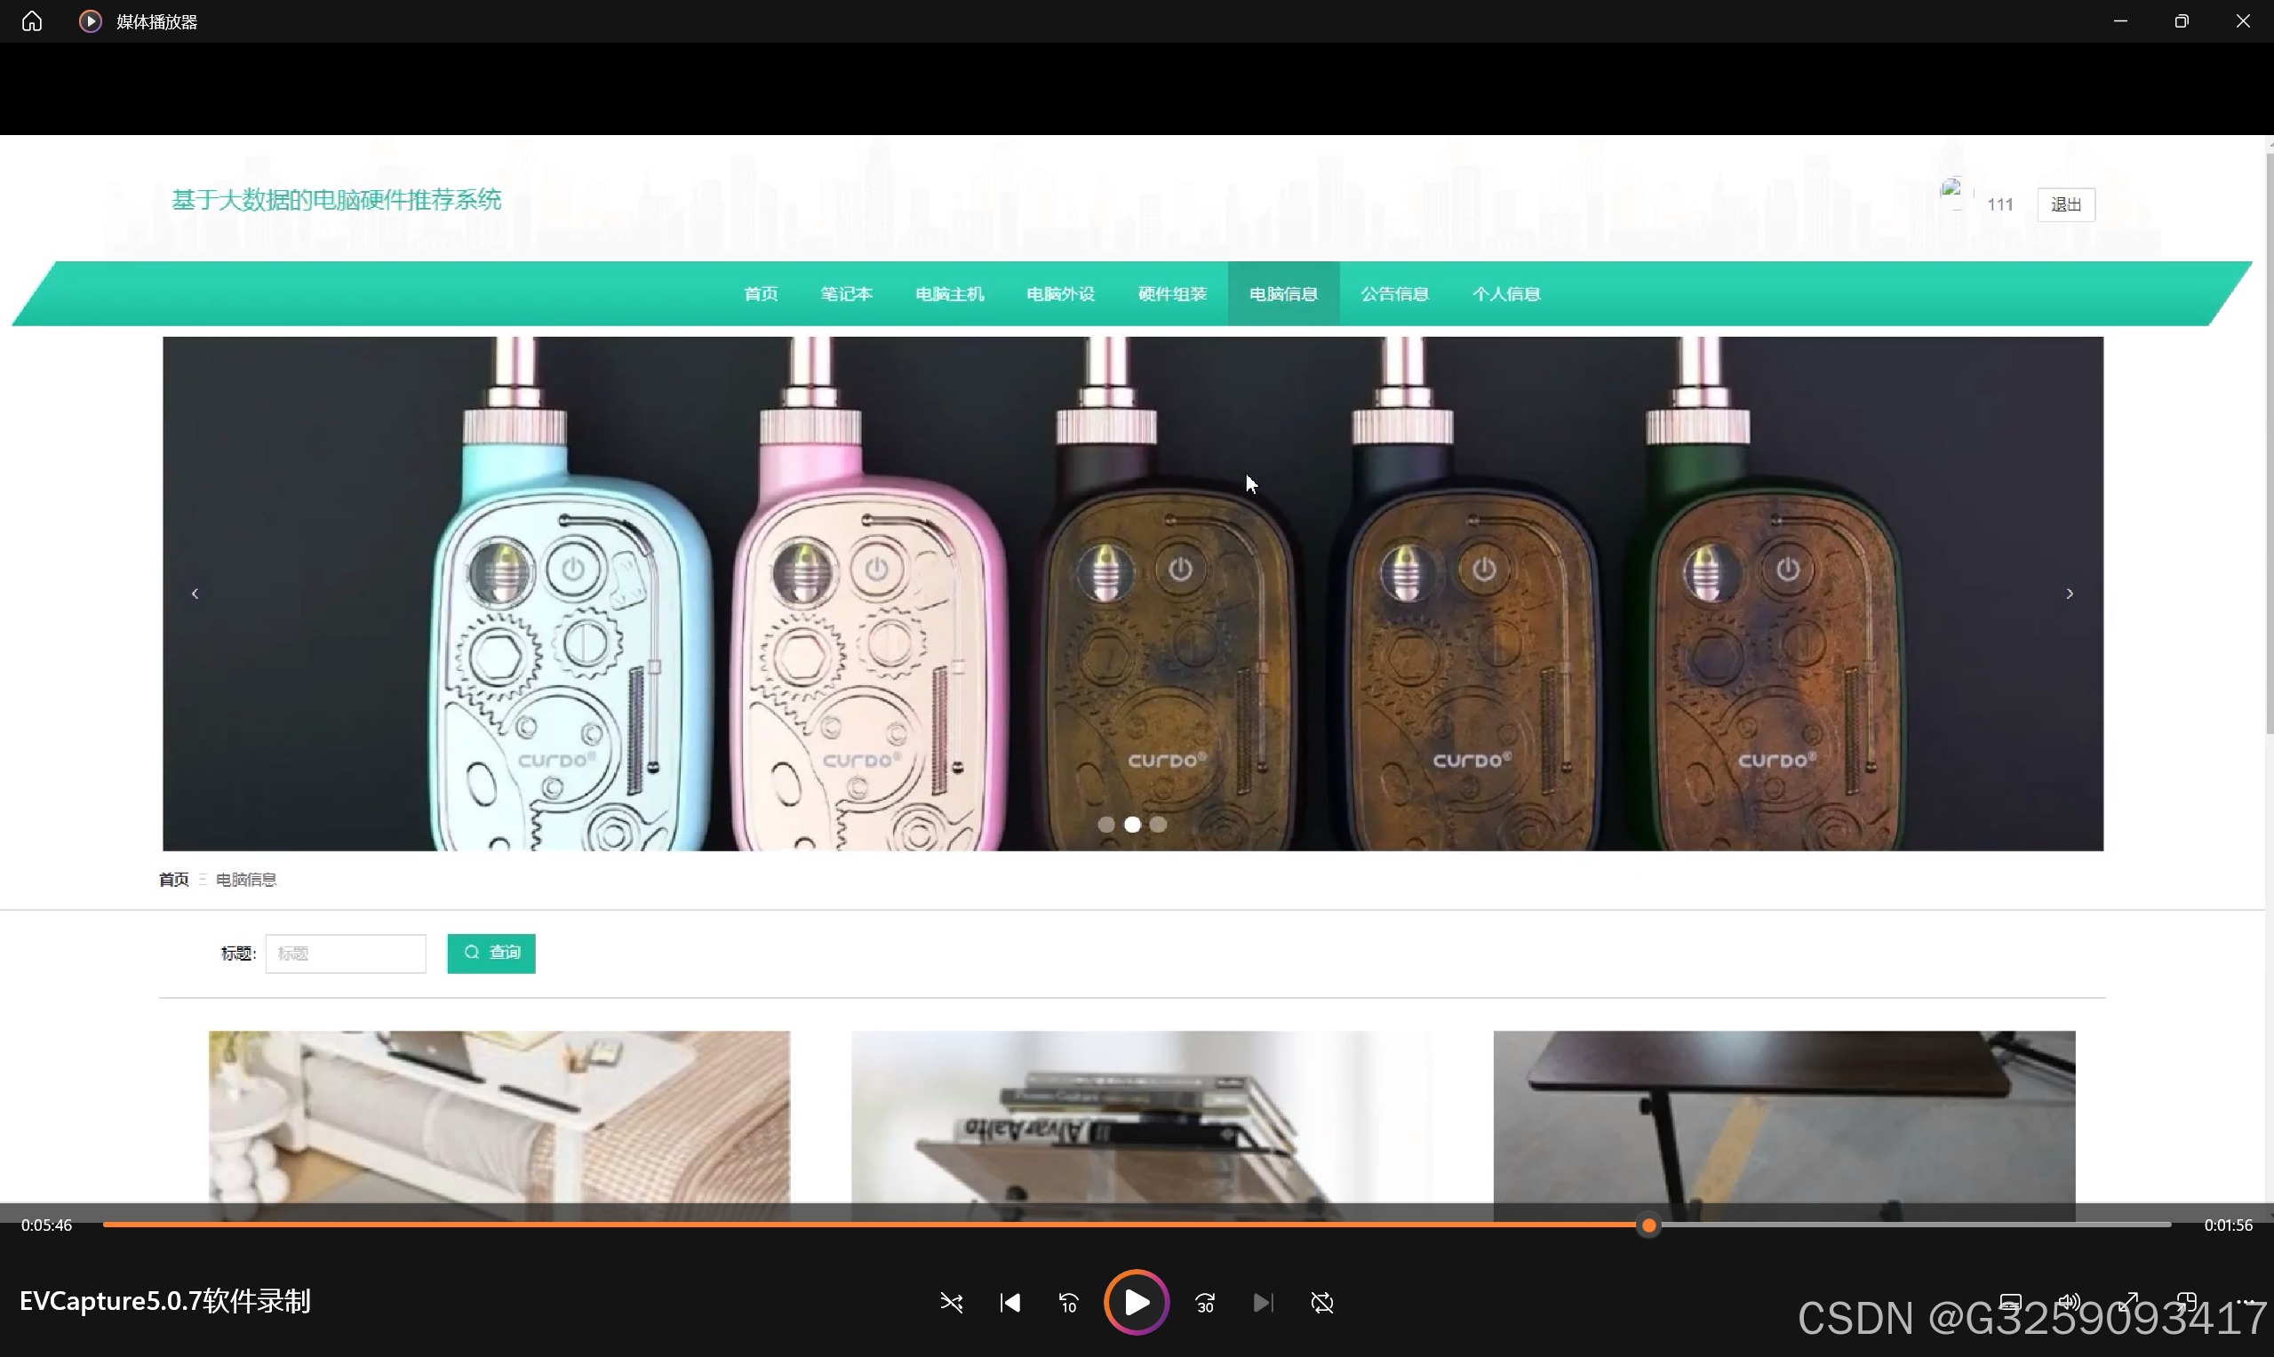
Task: Click the seek bar position handle
Action: pos(1648,1225)
